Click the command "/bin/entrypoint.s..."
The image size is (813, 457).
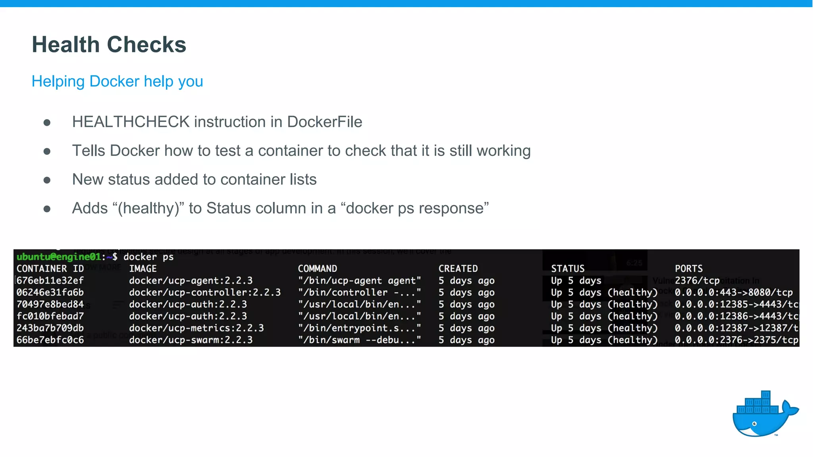click(x=360, y=328)
